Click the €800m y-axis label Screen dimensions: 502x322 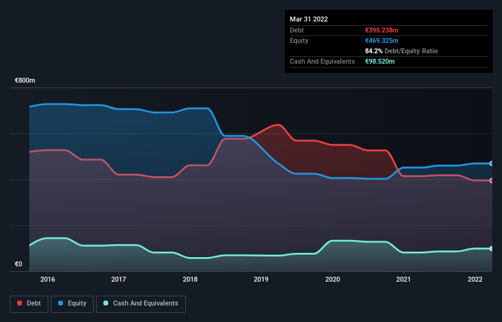coord(25,80)
